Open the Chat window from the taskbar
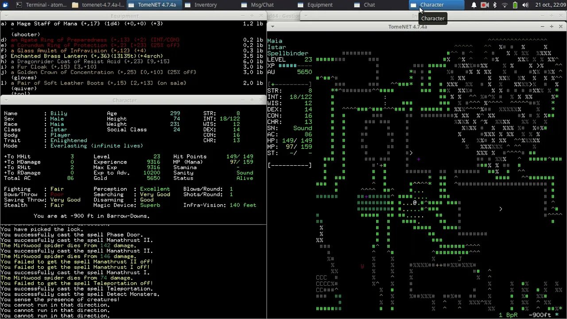The width and height of the screenshot is (567, 319). [x=380, y=5]
